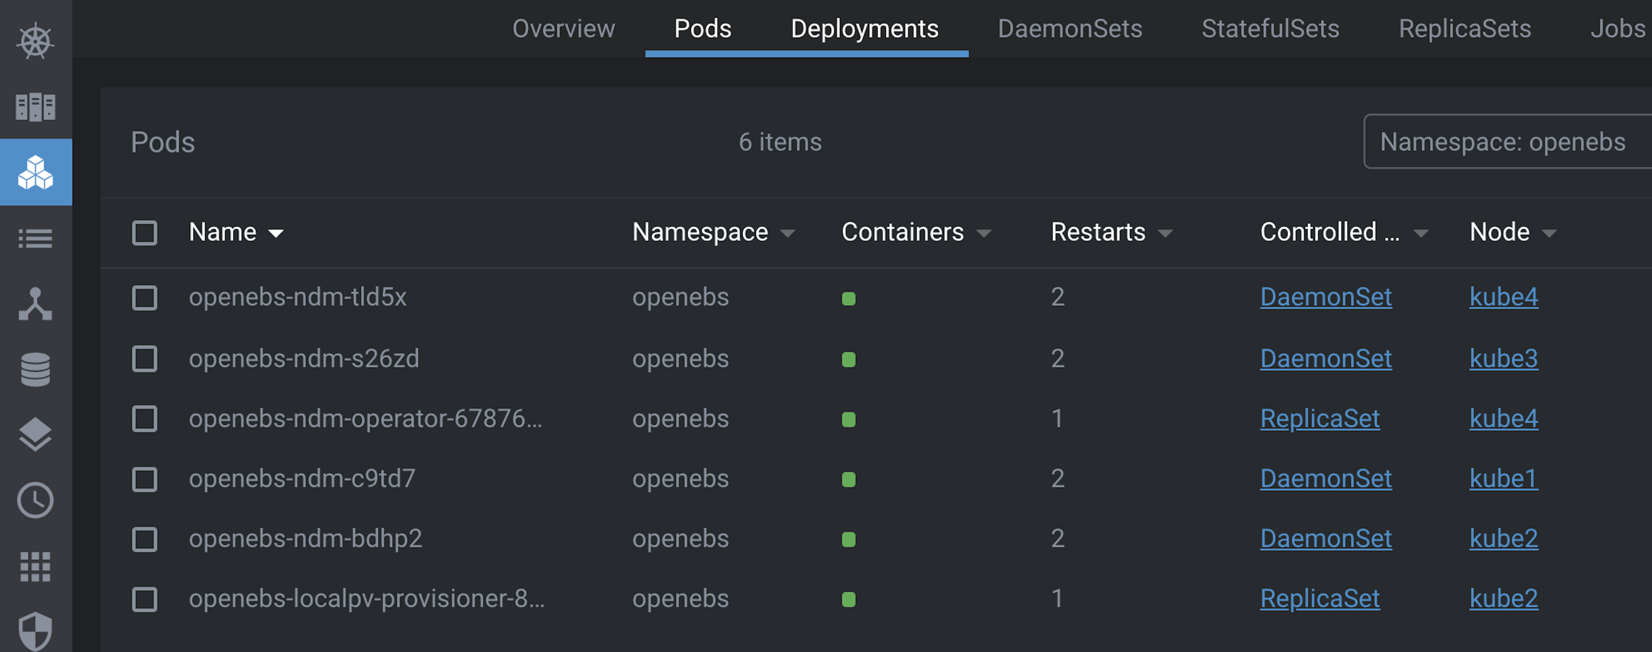Open the Apps grid icon
The width and height of the screenshot is (1652, 652).
coord(35,566)
